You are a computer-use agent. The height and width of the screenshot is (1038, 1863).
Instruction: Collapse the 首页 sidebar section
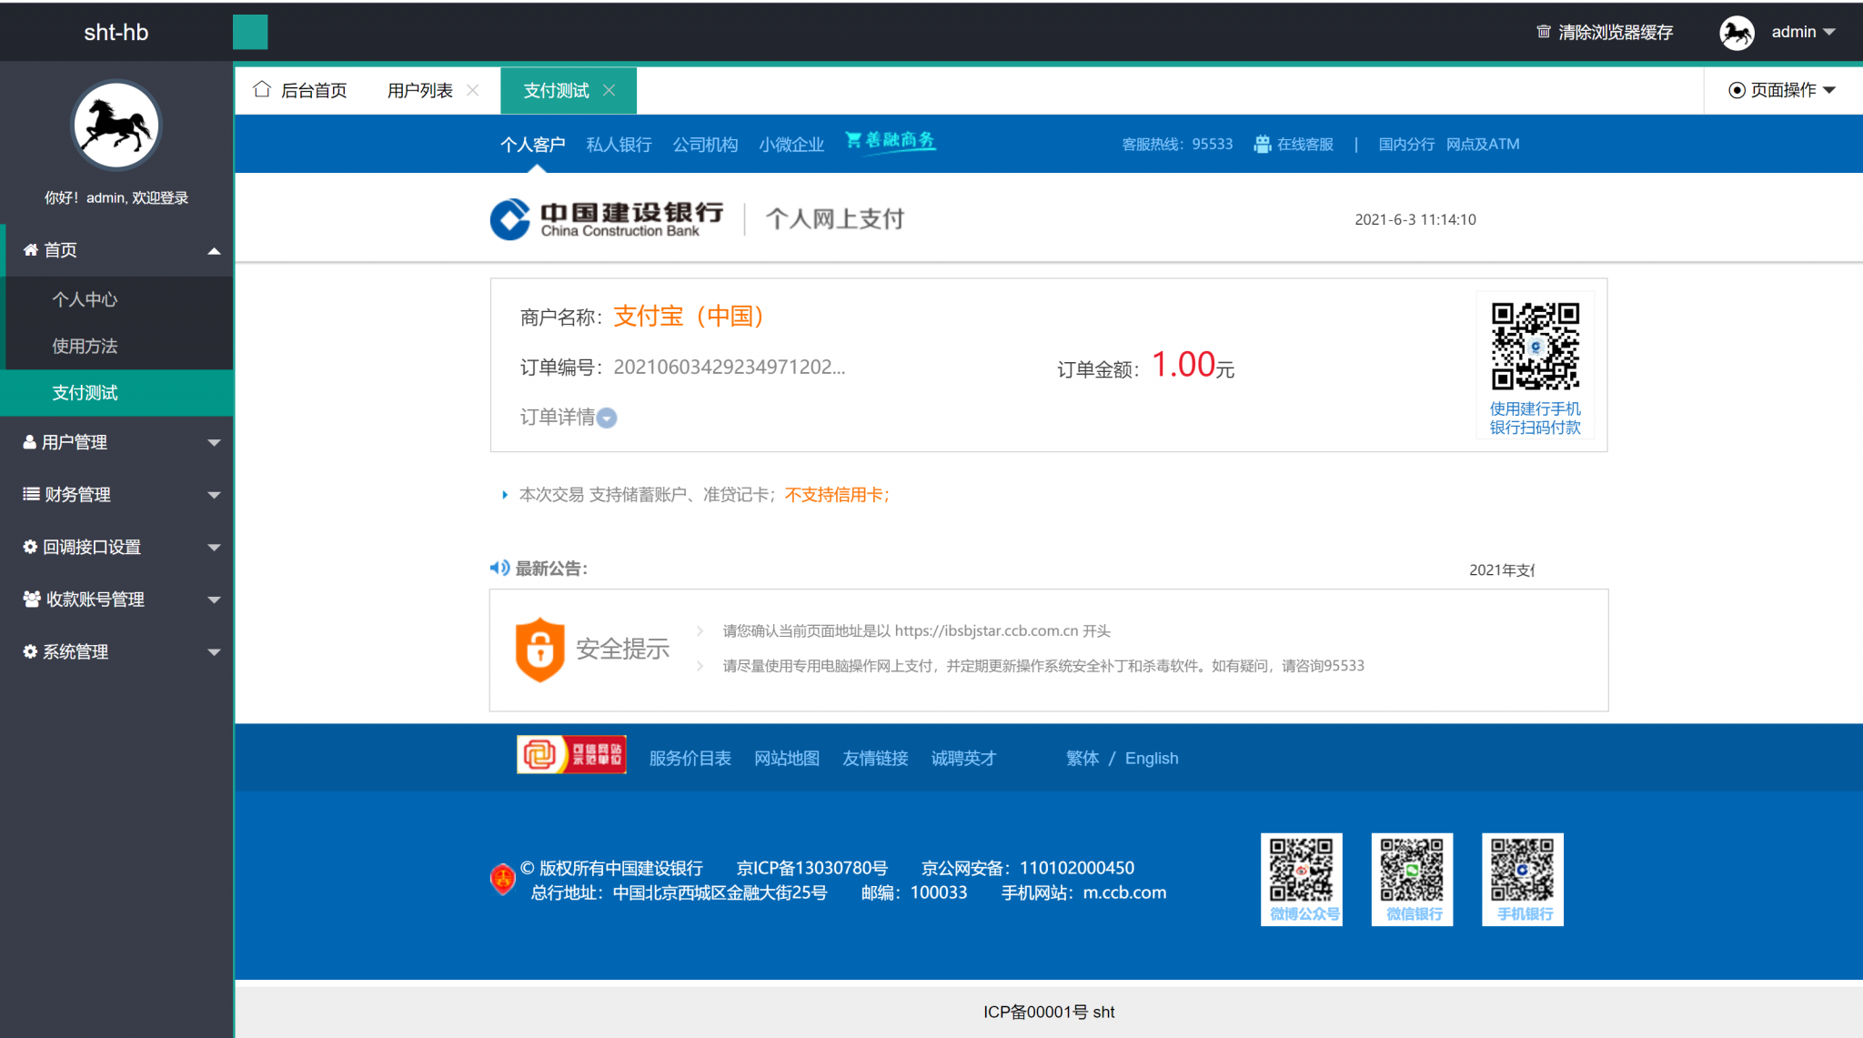pos(214,250)
